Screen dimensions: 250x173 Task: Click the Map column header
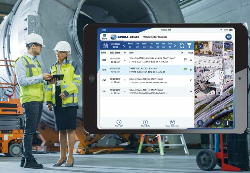[x=190, y=52]
